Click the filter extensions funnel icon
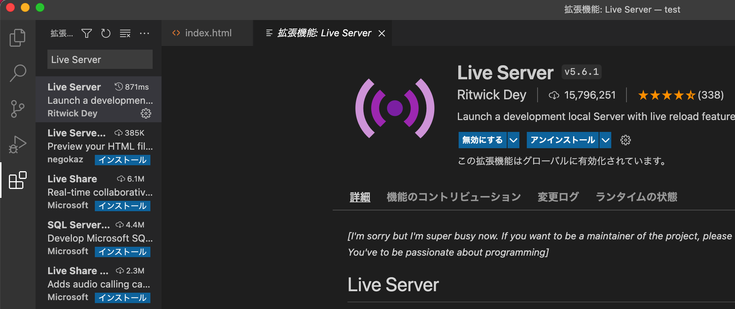 click(87, 33)
